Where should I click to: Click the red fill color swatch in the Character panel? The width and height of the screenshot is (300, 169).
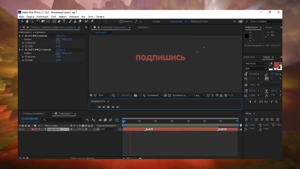coord(276,65)
